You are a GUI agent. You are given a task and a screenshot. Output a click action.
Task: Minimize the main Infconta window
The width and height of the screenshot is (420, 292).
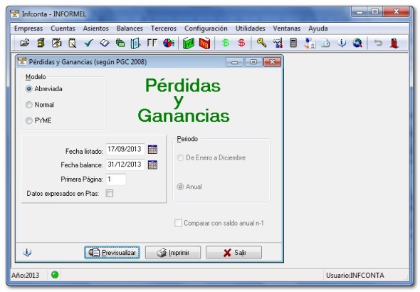tap(359, 12)
